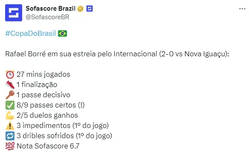Click the Sofascore Brazil display name
The image size is (249, 154).
(x=50, y=9)
